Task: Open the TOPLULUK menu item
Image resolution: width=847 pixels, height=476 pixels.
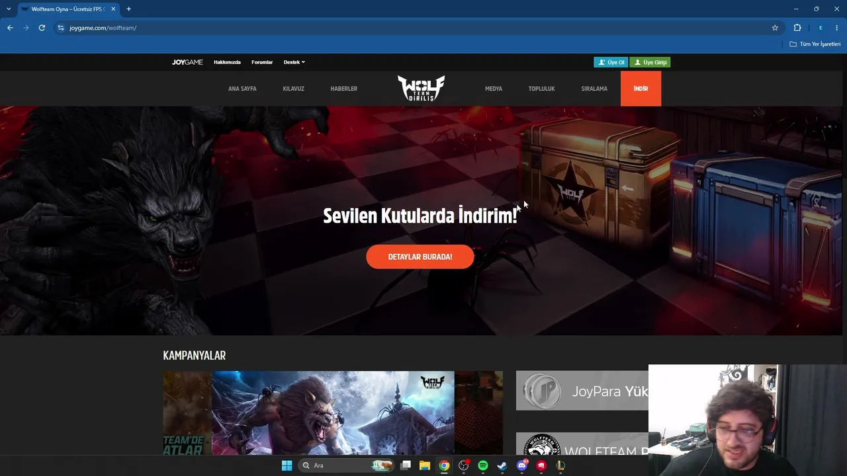Action: [x=541, y=89]
